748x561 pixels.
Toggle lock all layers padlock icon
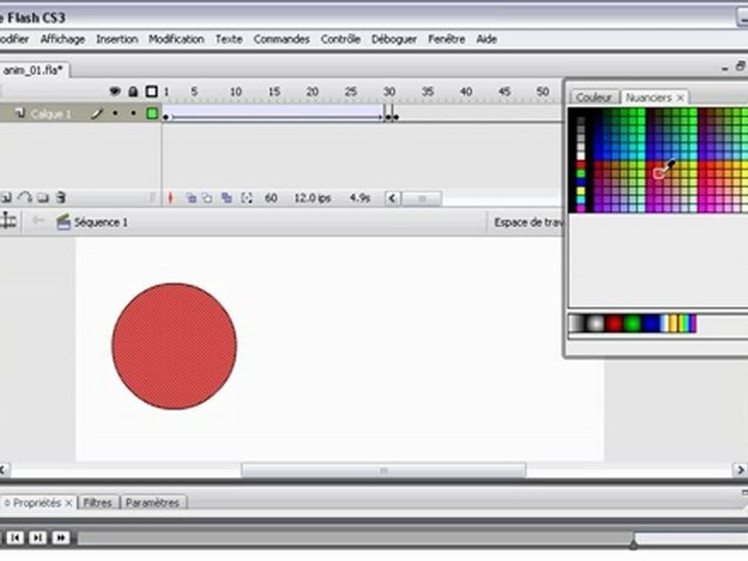tap(133, 91)
